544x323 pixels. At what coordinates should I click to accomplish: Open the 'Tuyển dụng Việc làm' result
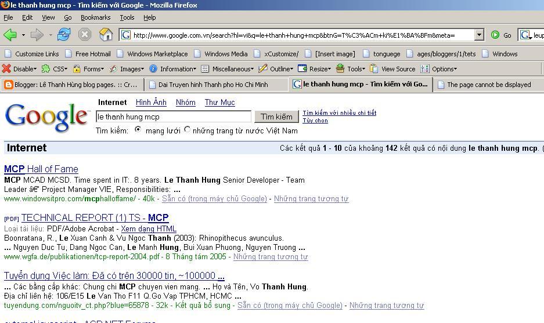pos(114,275)
